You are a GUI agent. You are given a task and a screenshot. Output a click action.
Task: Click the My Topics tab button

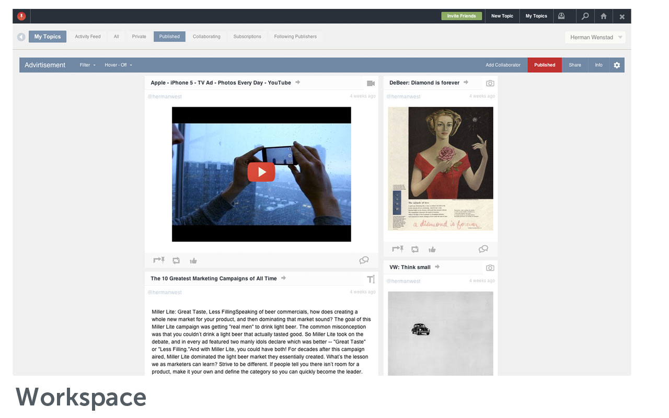48,37
